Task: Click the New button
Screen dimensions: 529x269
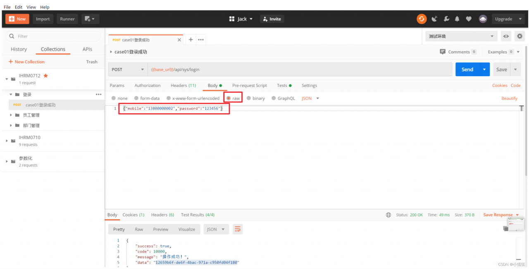Action: [x=17, y=19]
